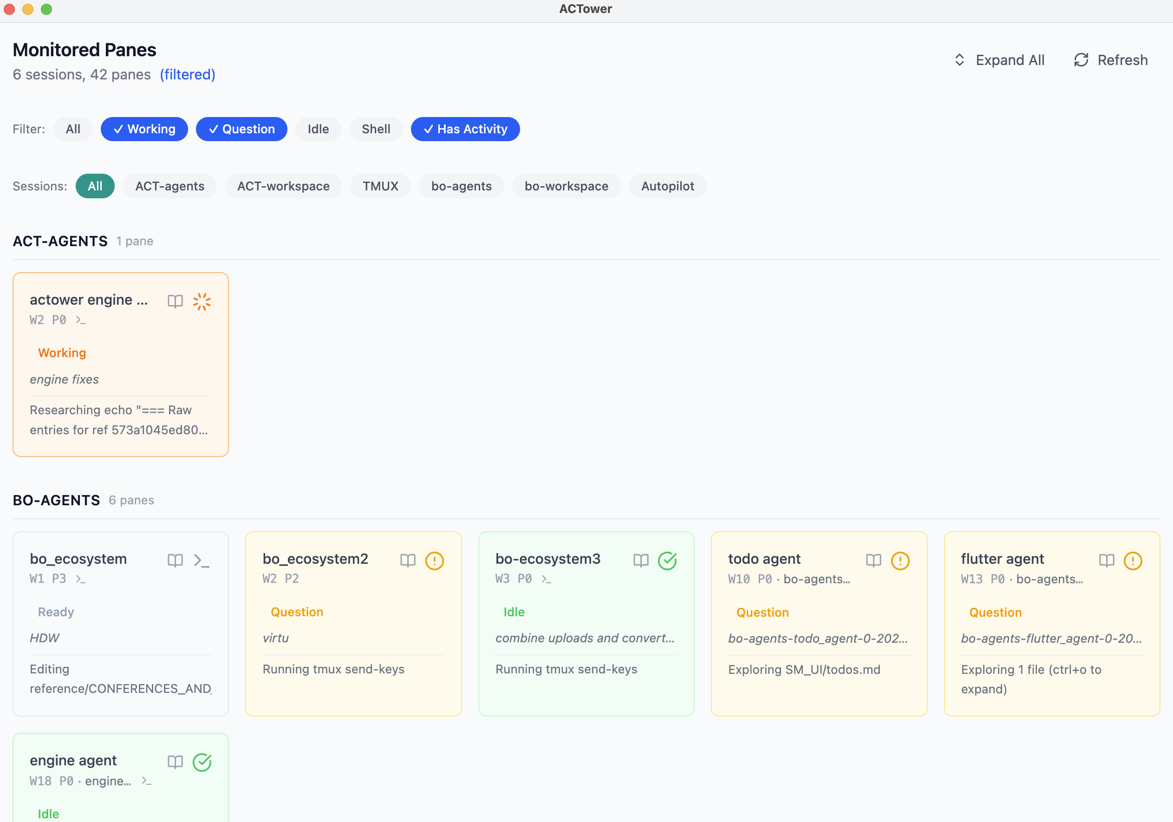1173x822 pixels.
Task: Click the working spinner on actower engine card
Action: [202, 301]
